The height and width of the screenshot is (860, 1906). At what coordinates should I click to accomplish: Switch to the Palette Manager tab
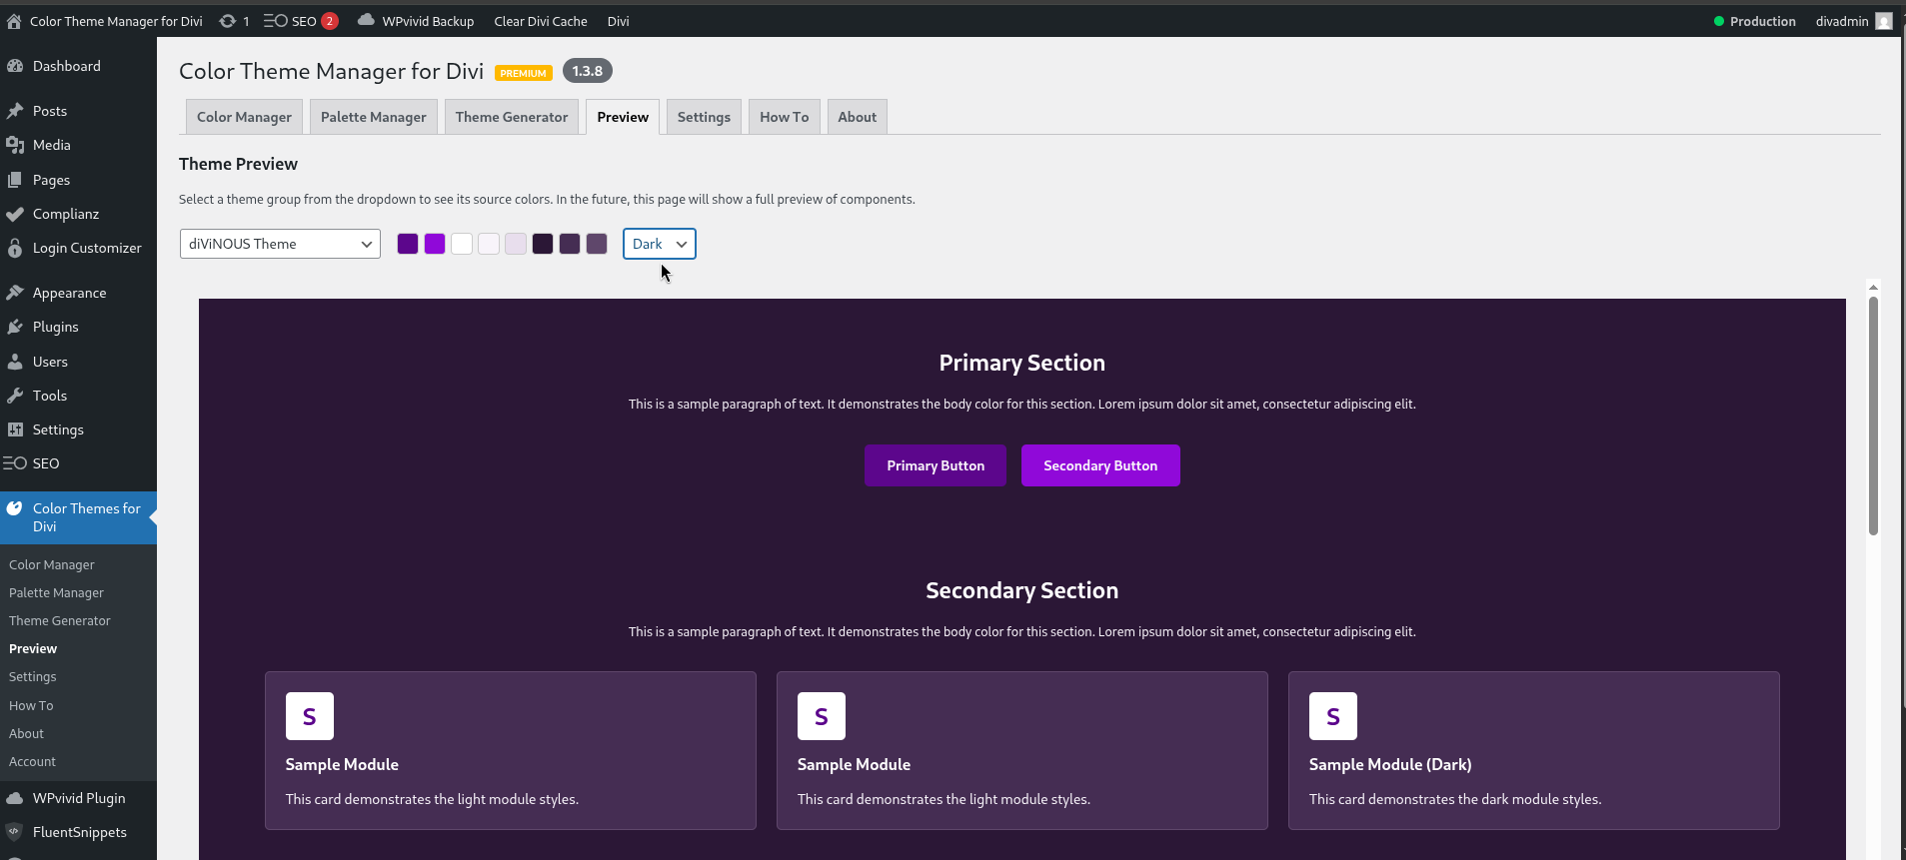pyautogui.click(x=374, y=117)
